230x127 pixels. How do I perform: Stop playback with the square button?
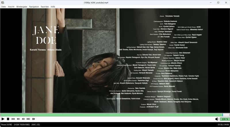click(x=8, y=119)
